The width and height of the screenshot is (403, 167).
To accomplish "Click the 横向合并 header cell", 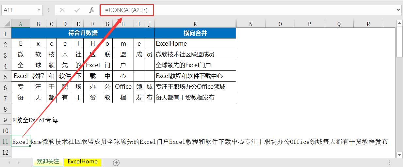I will point(195,33).
